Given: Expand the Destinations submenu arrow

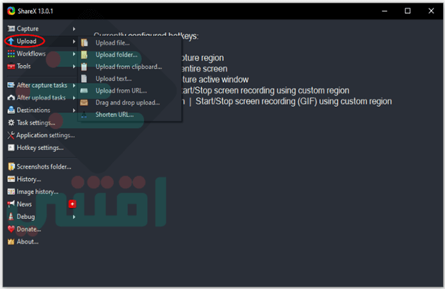Looking at the screenshot, I should click(x=74, y=110).
